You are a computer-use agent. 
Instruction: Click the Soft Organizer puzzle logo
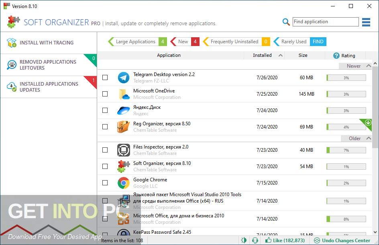coord(13,22)
